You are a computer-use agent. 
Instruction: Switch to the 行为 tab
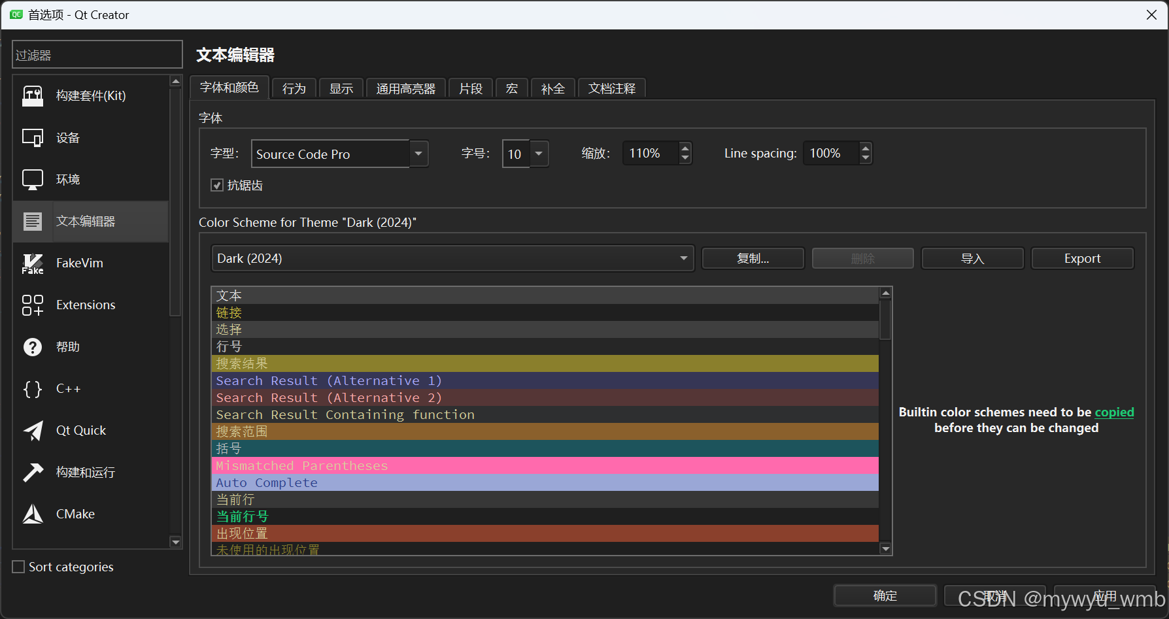click(294, 88)
